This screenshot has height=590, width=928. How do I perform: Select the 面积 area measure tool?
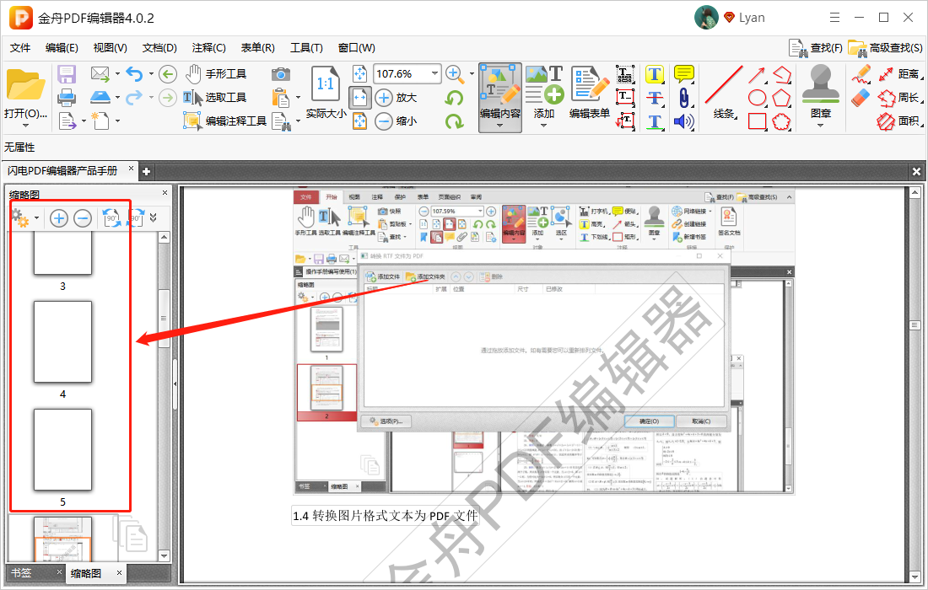[x=900, y=121]
